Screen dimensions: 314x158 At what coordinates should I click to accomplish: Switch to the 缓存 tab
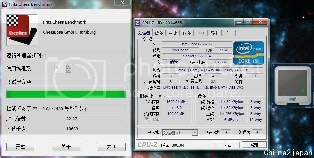(x=159, y=33)
